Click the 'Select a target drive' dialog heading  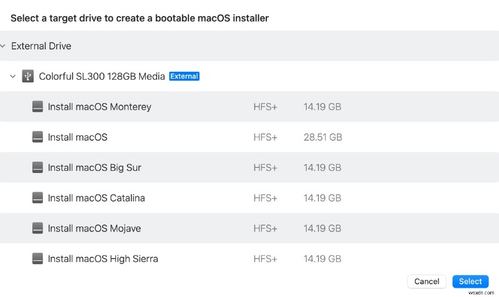coord(140,18)
